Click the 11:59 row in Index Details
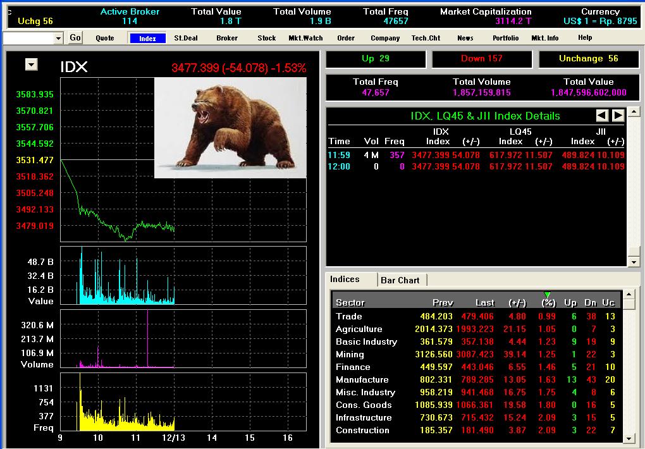This screenshot has height=449, width=645. pos(476,155)
